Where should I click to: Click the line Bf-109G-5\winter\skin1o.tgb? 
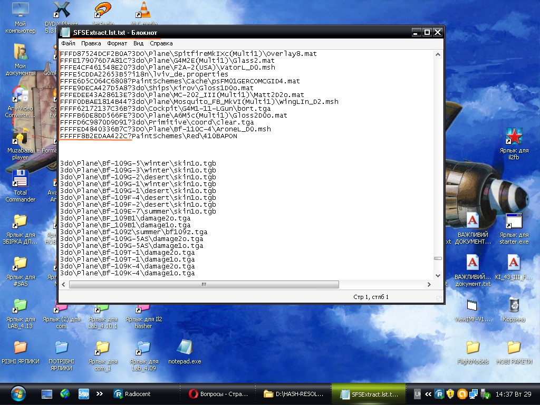tap(138, 163)
